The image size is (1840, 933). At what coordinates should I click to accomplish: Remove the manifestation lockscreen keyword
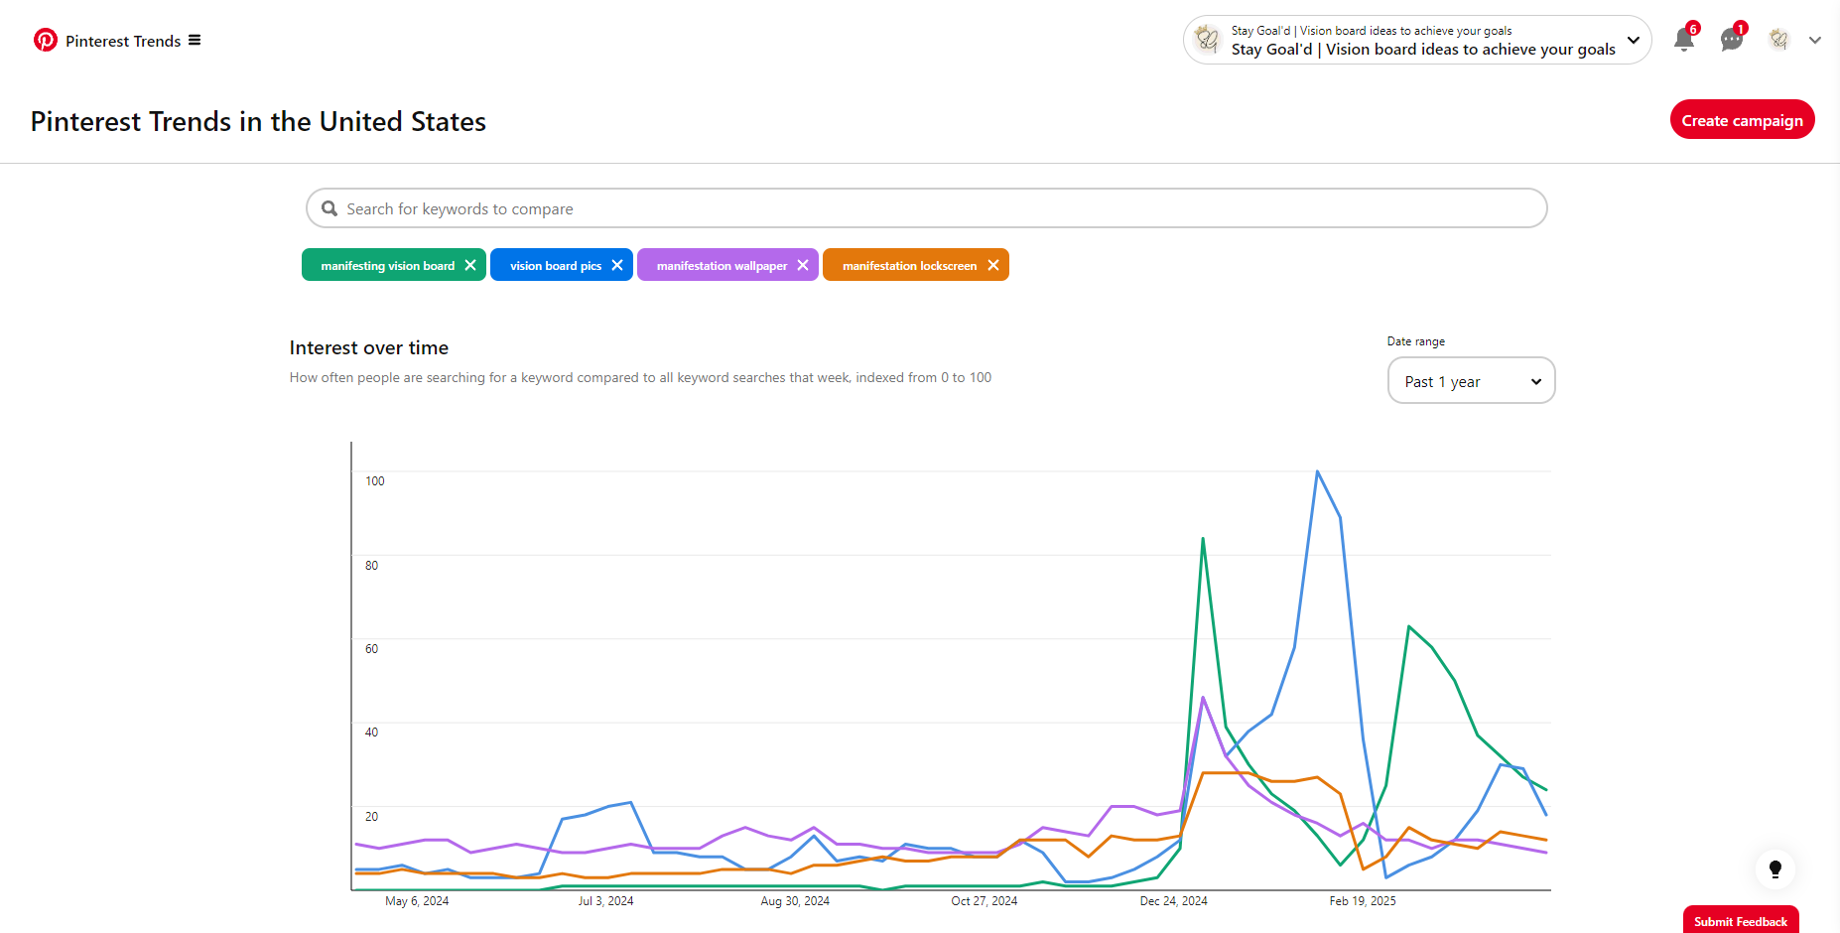pyautogui.click(x=993, y=265)
